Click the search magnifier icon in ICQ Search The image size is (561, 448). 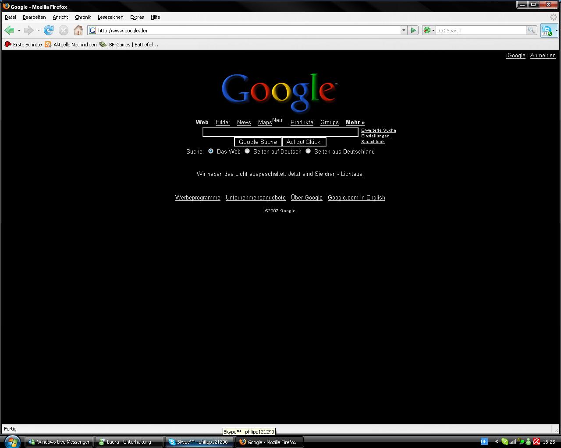pos(531,30)
